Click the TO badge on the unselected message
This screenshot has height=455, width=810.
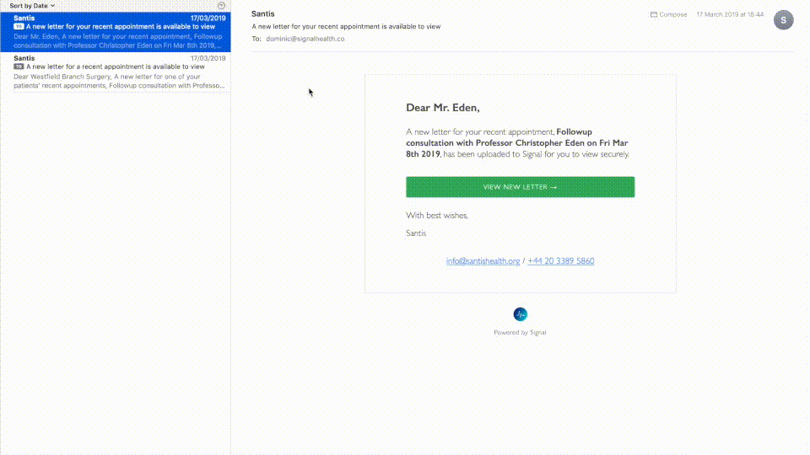tap(19, 67)
